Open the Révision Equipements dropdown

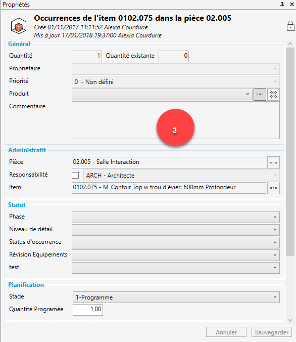pyautogui.click(x=176, y=255)
